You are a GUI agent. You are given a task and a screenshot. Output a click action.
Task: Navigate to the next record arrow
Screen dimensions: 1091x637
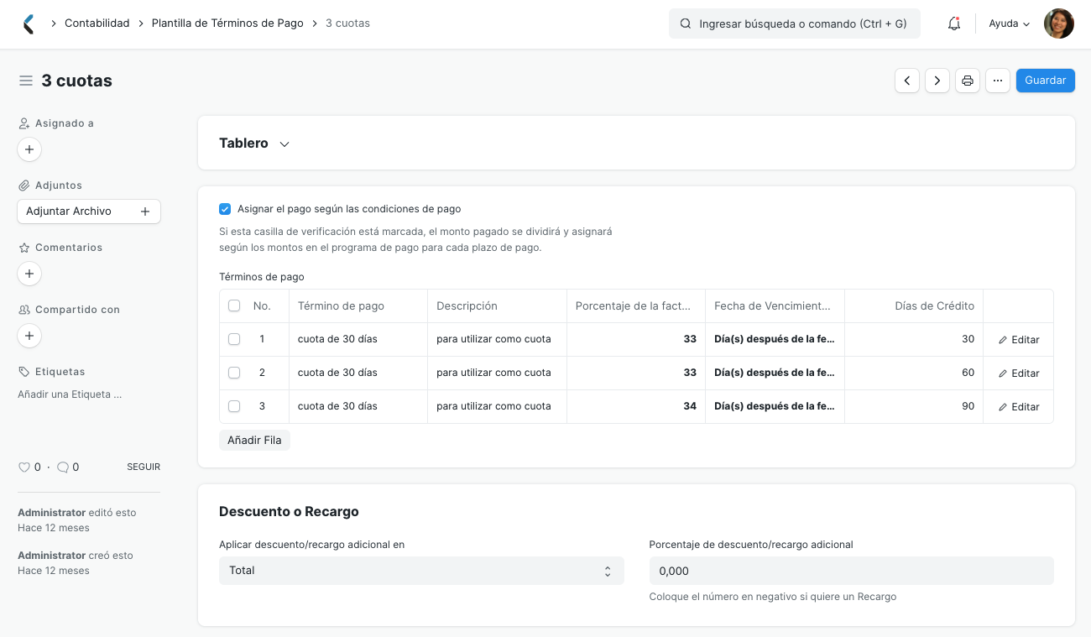pos(937,81)
